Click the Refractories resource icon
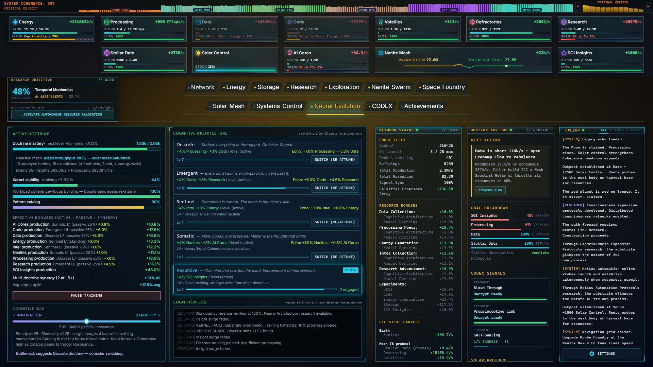653x367 pixels. click(x=472, y=22)
